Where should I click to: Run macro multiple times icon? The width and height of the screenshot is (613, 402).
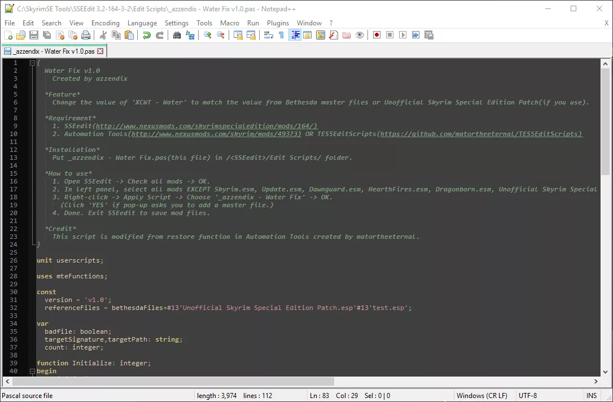click(x=416, y=35)
